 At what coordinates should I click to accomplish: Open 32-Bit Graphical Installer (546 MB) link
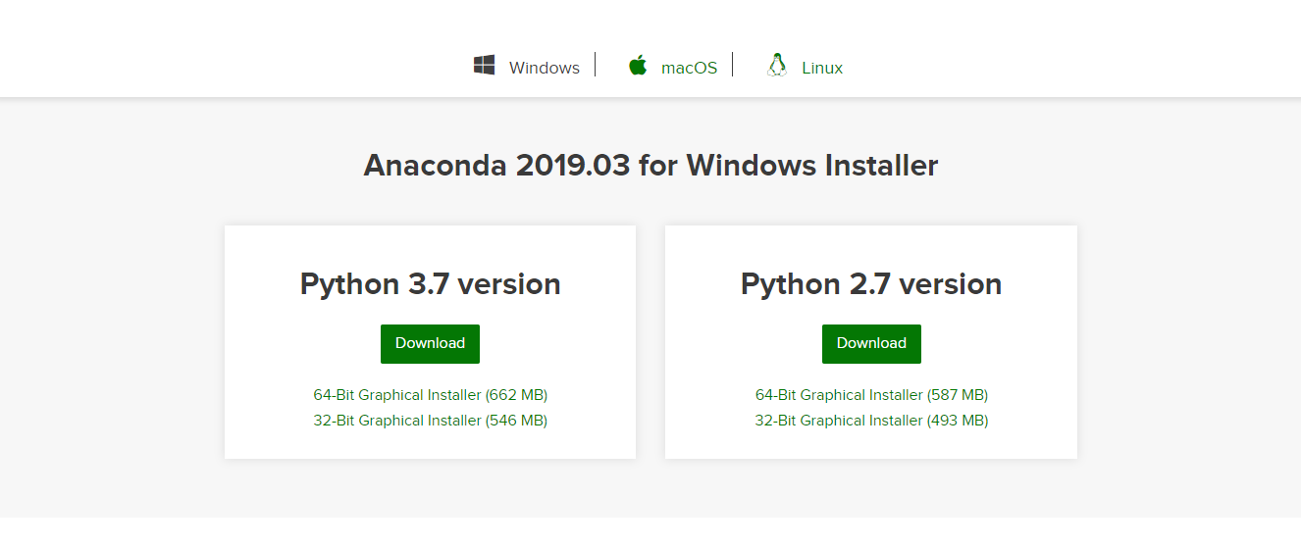pyautogui.click(x=431, y=421)
